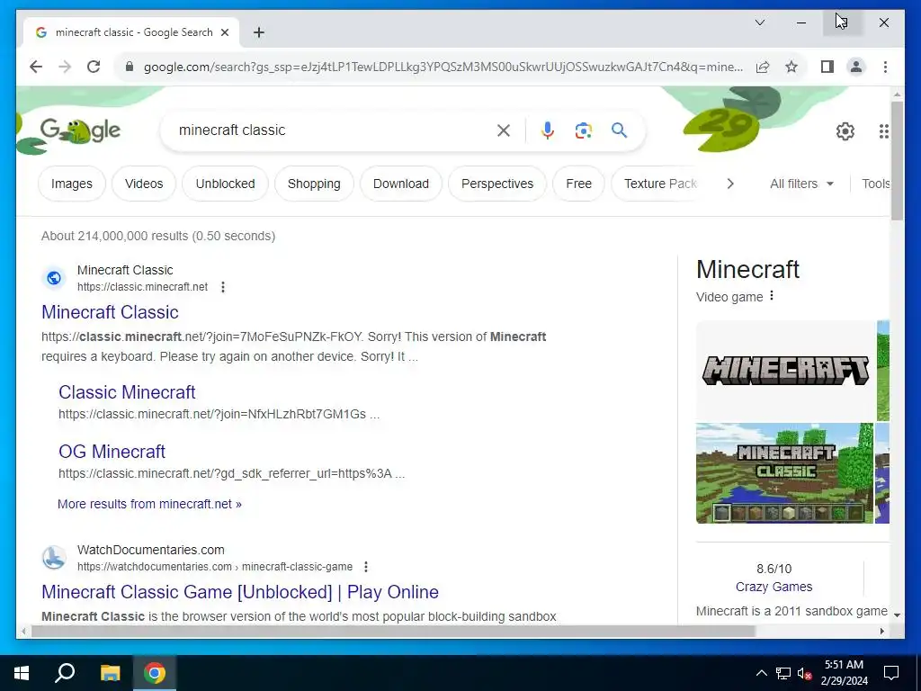Click the address bar URL
The height and width of the screenshot is (691, 921).
[443, 67]
